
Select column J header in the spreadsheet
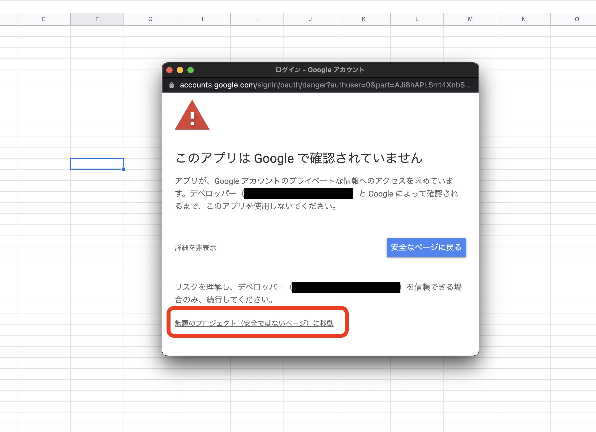click(x=310, y=19)
